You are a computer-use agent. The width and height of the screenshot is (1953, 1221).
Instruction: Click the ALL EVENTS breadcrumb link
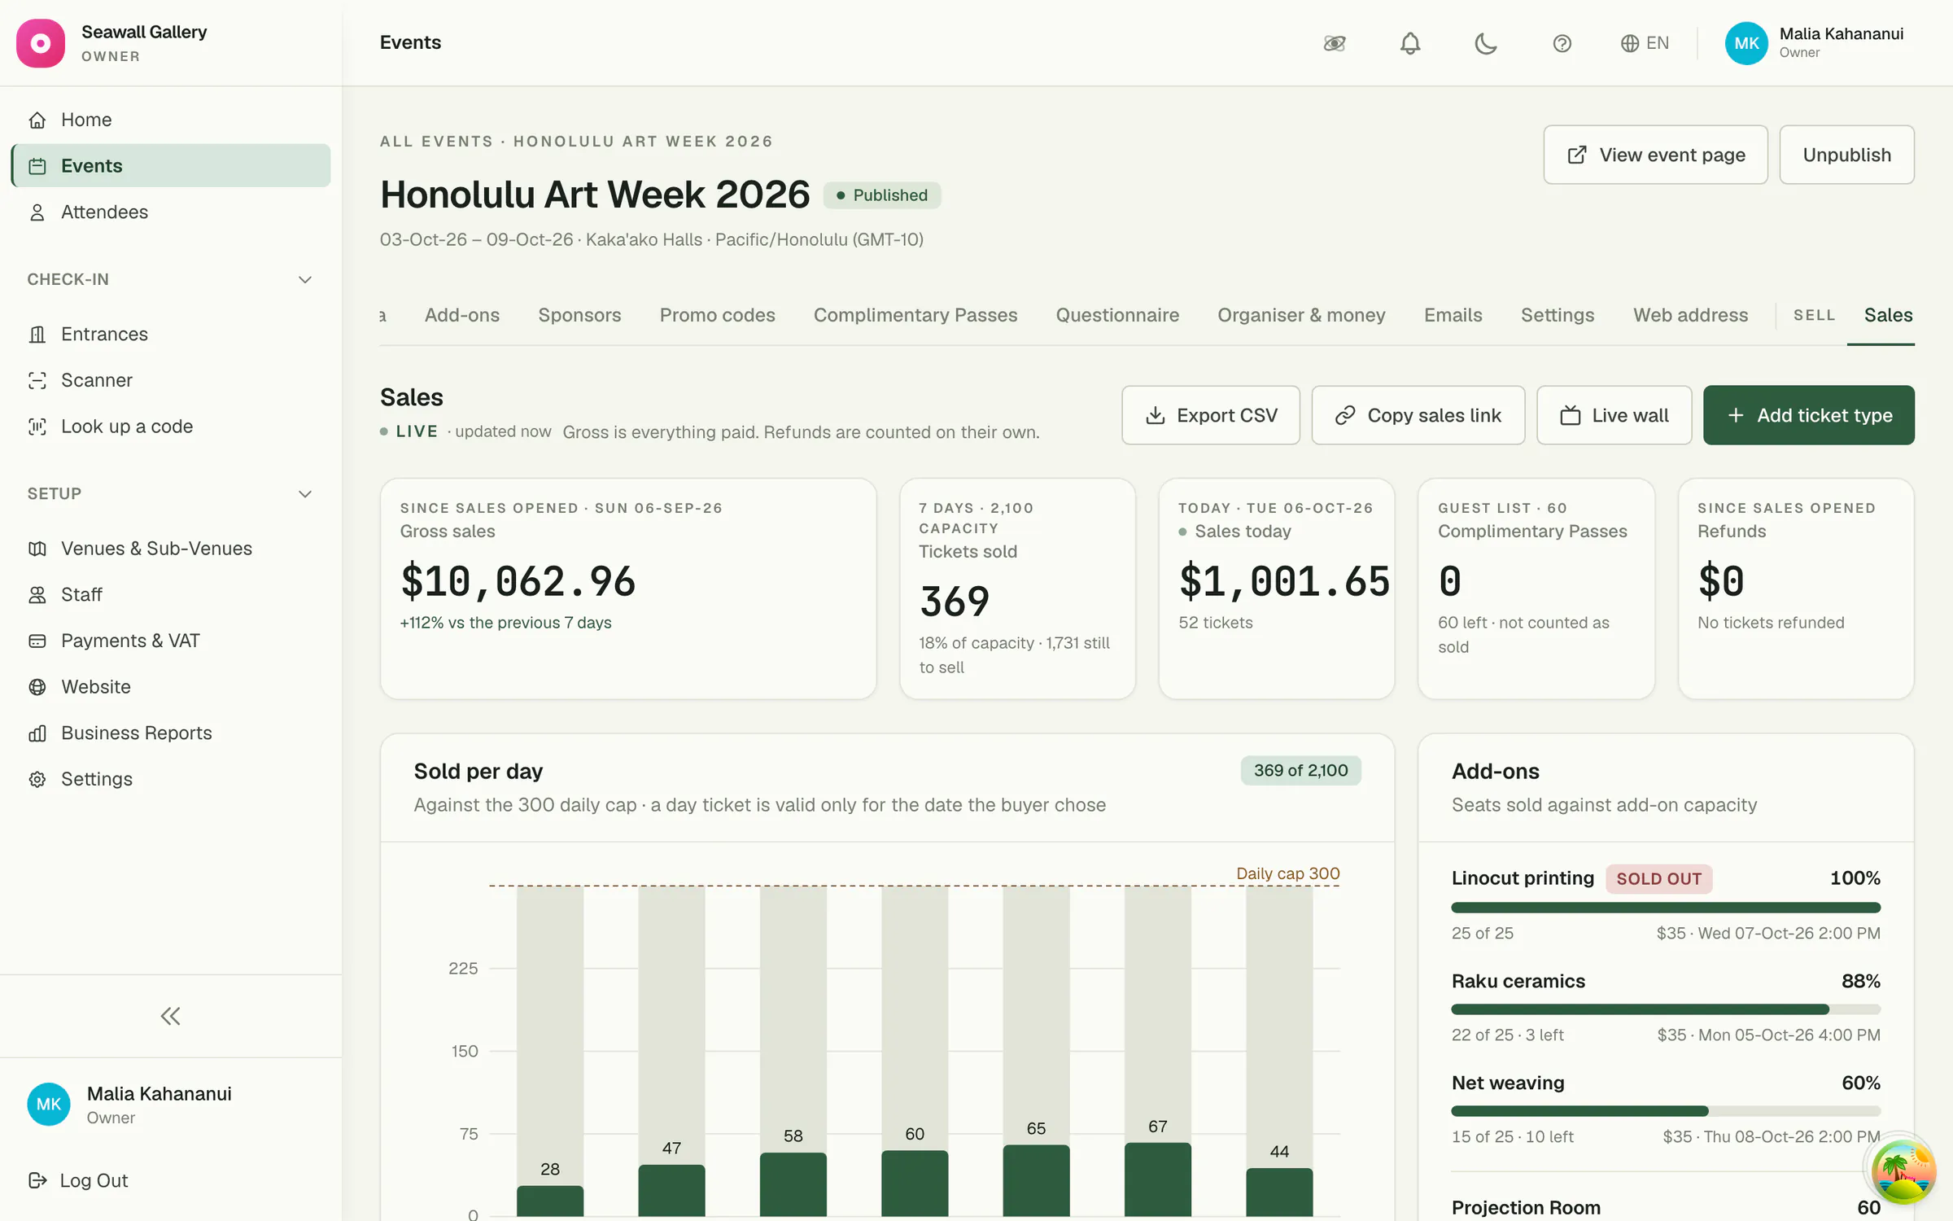436,142
